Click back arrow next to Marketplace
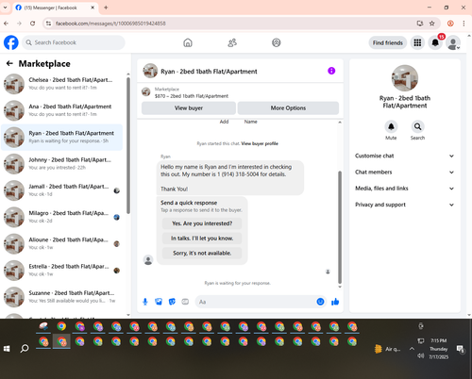Viewport: 472px width, 379px height. [x=9, y=63]
